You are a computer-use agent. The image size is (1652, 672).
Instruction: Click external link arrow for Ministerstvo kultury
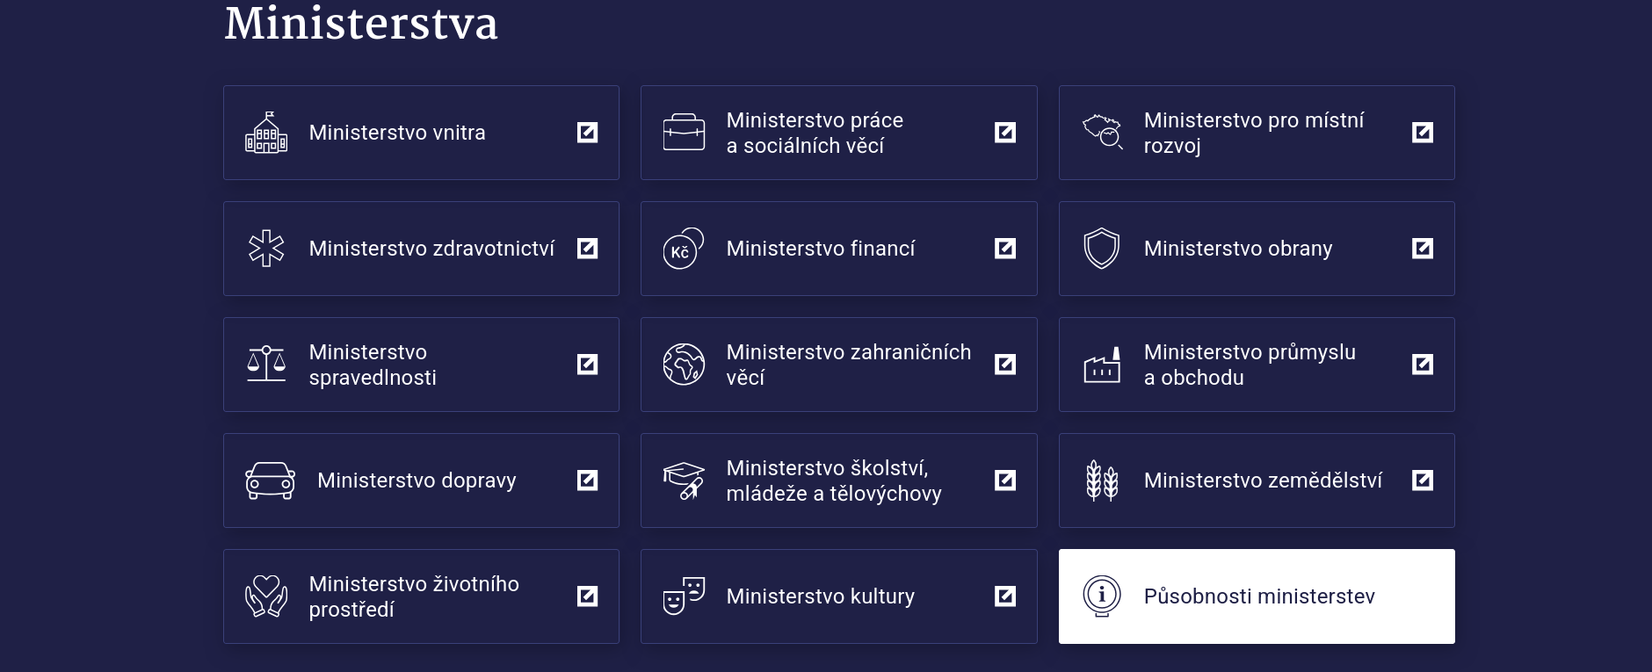tap(1004, 596)
